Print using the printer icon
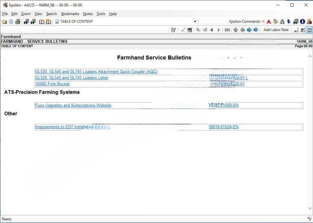The width and height of the screenshot is (313, 223). (x=18, y=22)
